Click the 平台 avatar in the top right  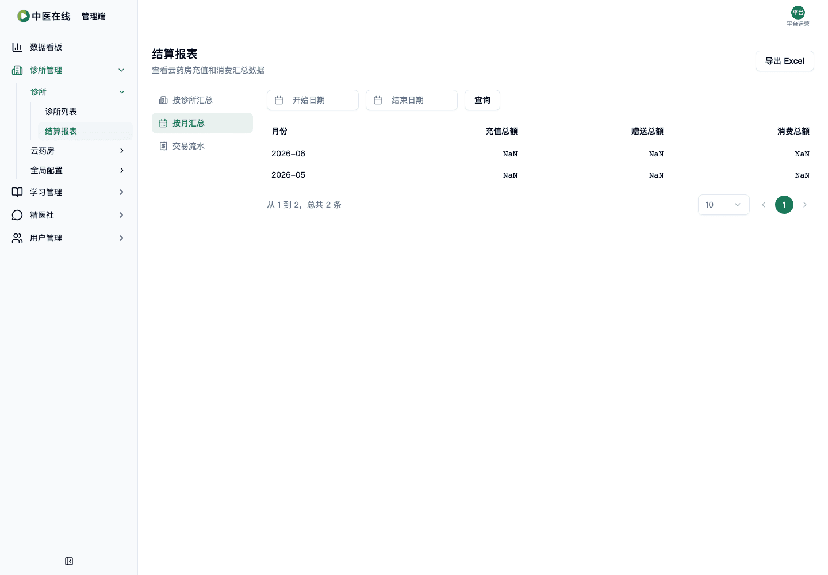coord(798,13)
